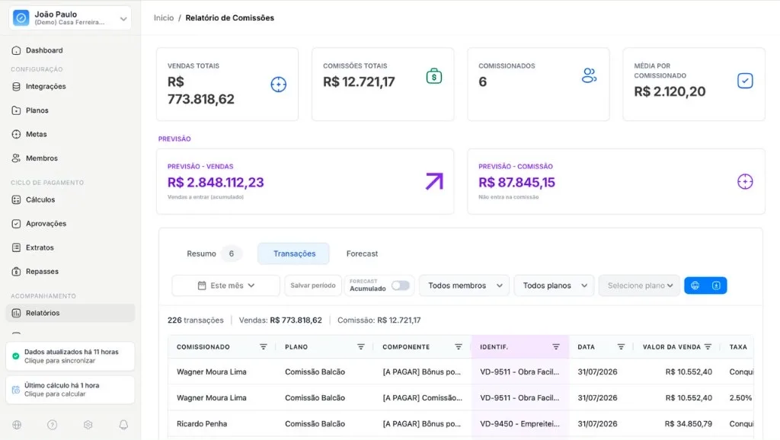The image size is (780, 440).
Task: Click the Comissões Totais money bag icon
Action: click(433, 76)
